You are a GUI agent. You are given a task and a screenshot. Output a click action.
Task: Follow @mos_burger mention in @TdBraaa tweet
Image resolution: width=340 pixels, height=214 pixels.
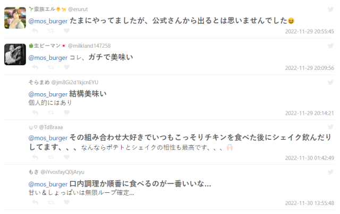pyautogui.click(x=48, y=138)
